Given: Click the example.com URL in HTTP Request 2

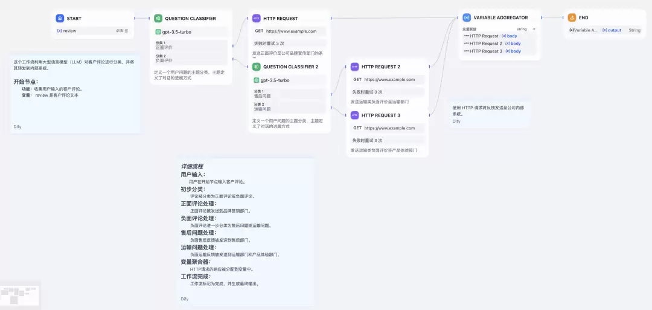Looking at the screenshot, I should (389, 80).
